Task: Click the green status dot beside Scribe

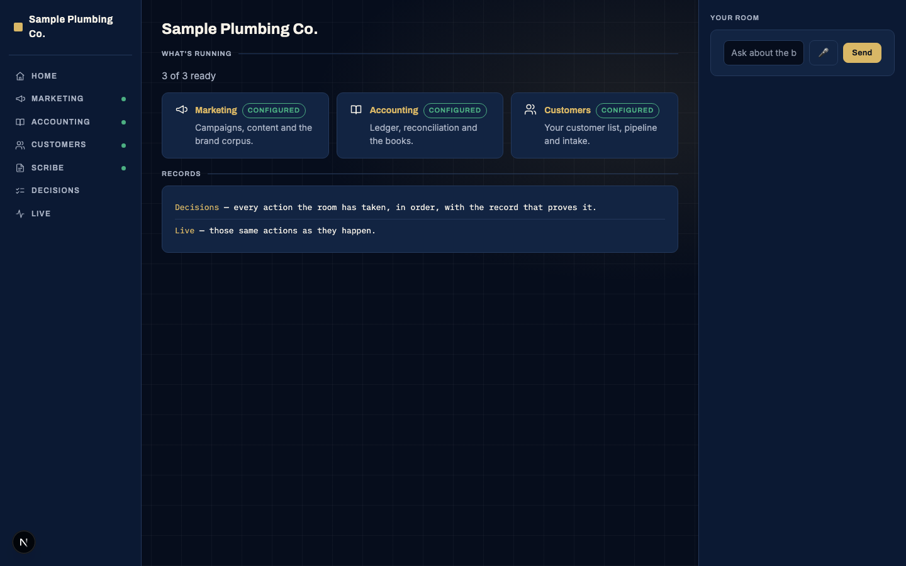Action: coord(123,168)
